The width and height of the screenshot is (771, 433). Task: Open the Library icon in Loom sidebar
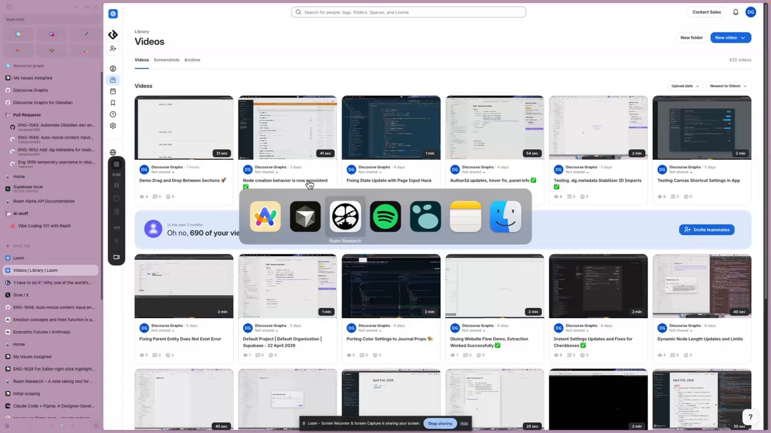pyautogui.click(x=113, y=80)
